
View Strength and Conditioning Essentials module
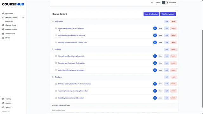(160, 56)
